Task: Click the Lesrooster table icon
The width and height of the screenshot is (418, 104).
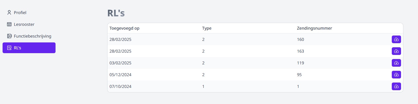Action: pyautogui.click(x=9, y=24)
